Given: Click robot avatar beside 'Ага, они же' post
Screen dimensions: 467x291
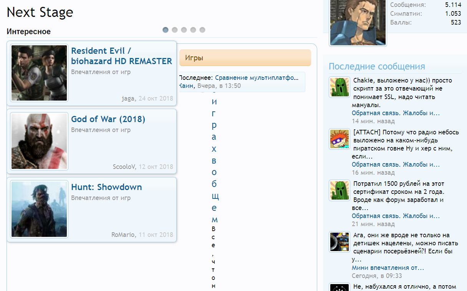Looking at the screenshot, I should click(x=339, y=242).
